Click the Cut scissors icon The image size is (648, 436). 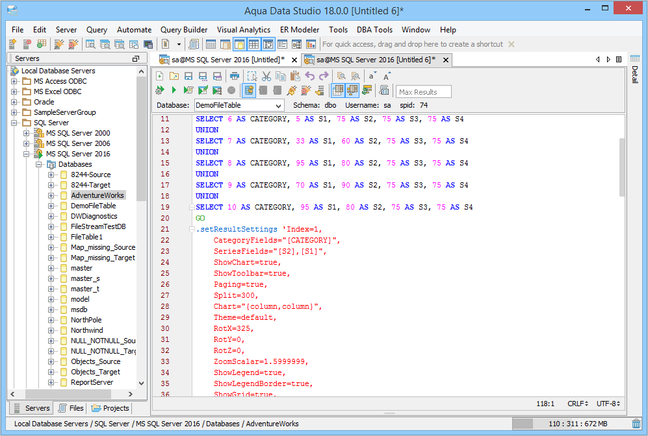pos(266,76)
